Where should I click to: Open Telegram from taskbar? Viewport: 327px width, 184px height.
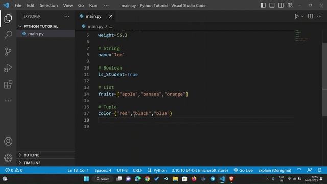click(213, 179)
